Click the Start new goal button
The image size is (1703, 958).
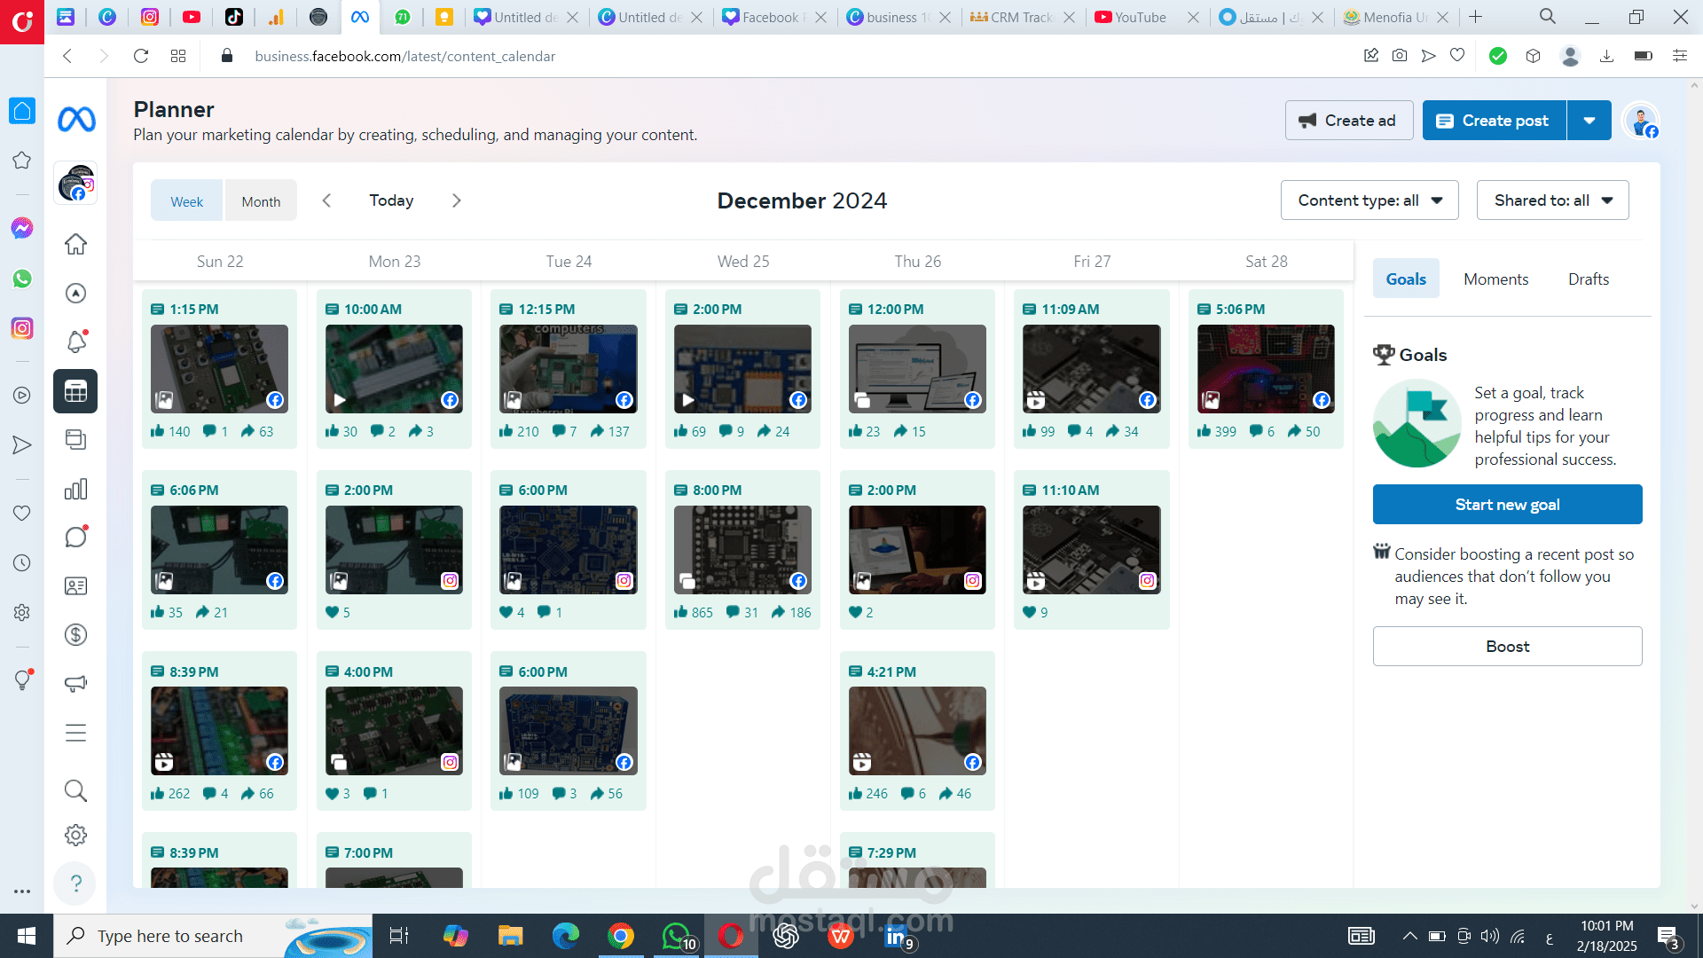tap(1507, 505)
